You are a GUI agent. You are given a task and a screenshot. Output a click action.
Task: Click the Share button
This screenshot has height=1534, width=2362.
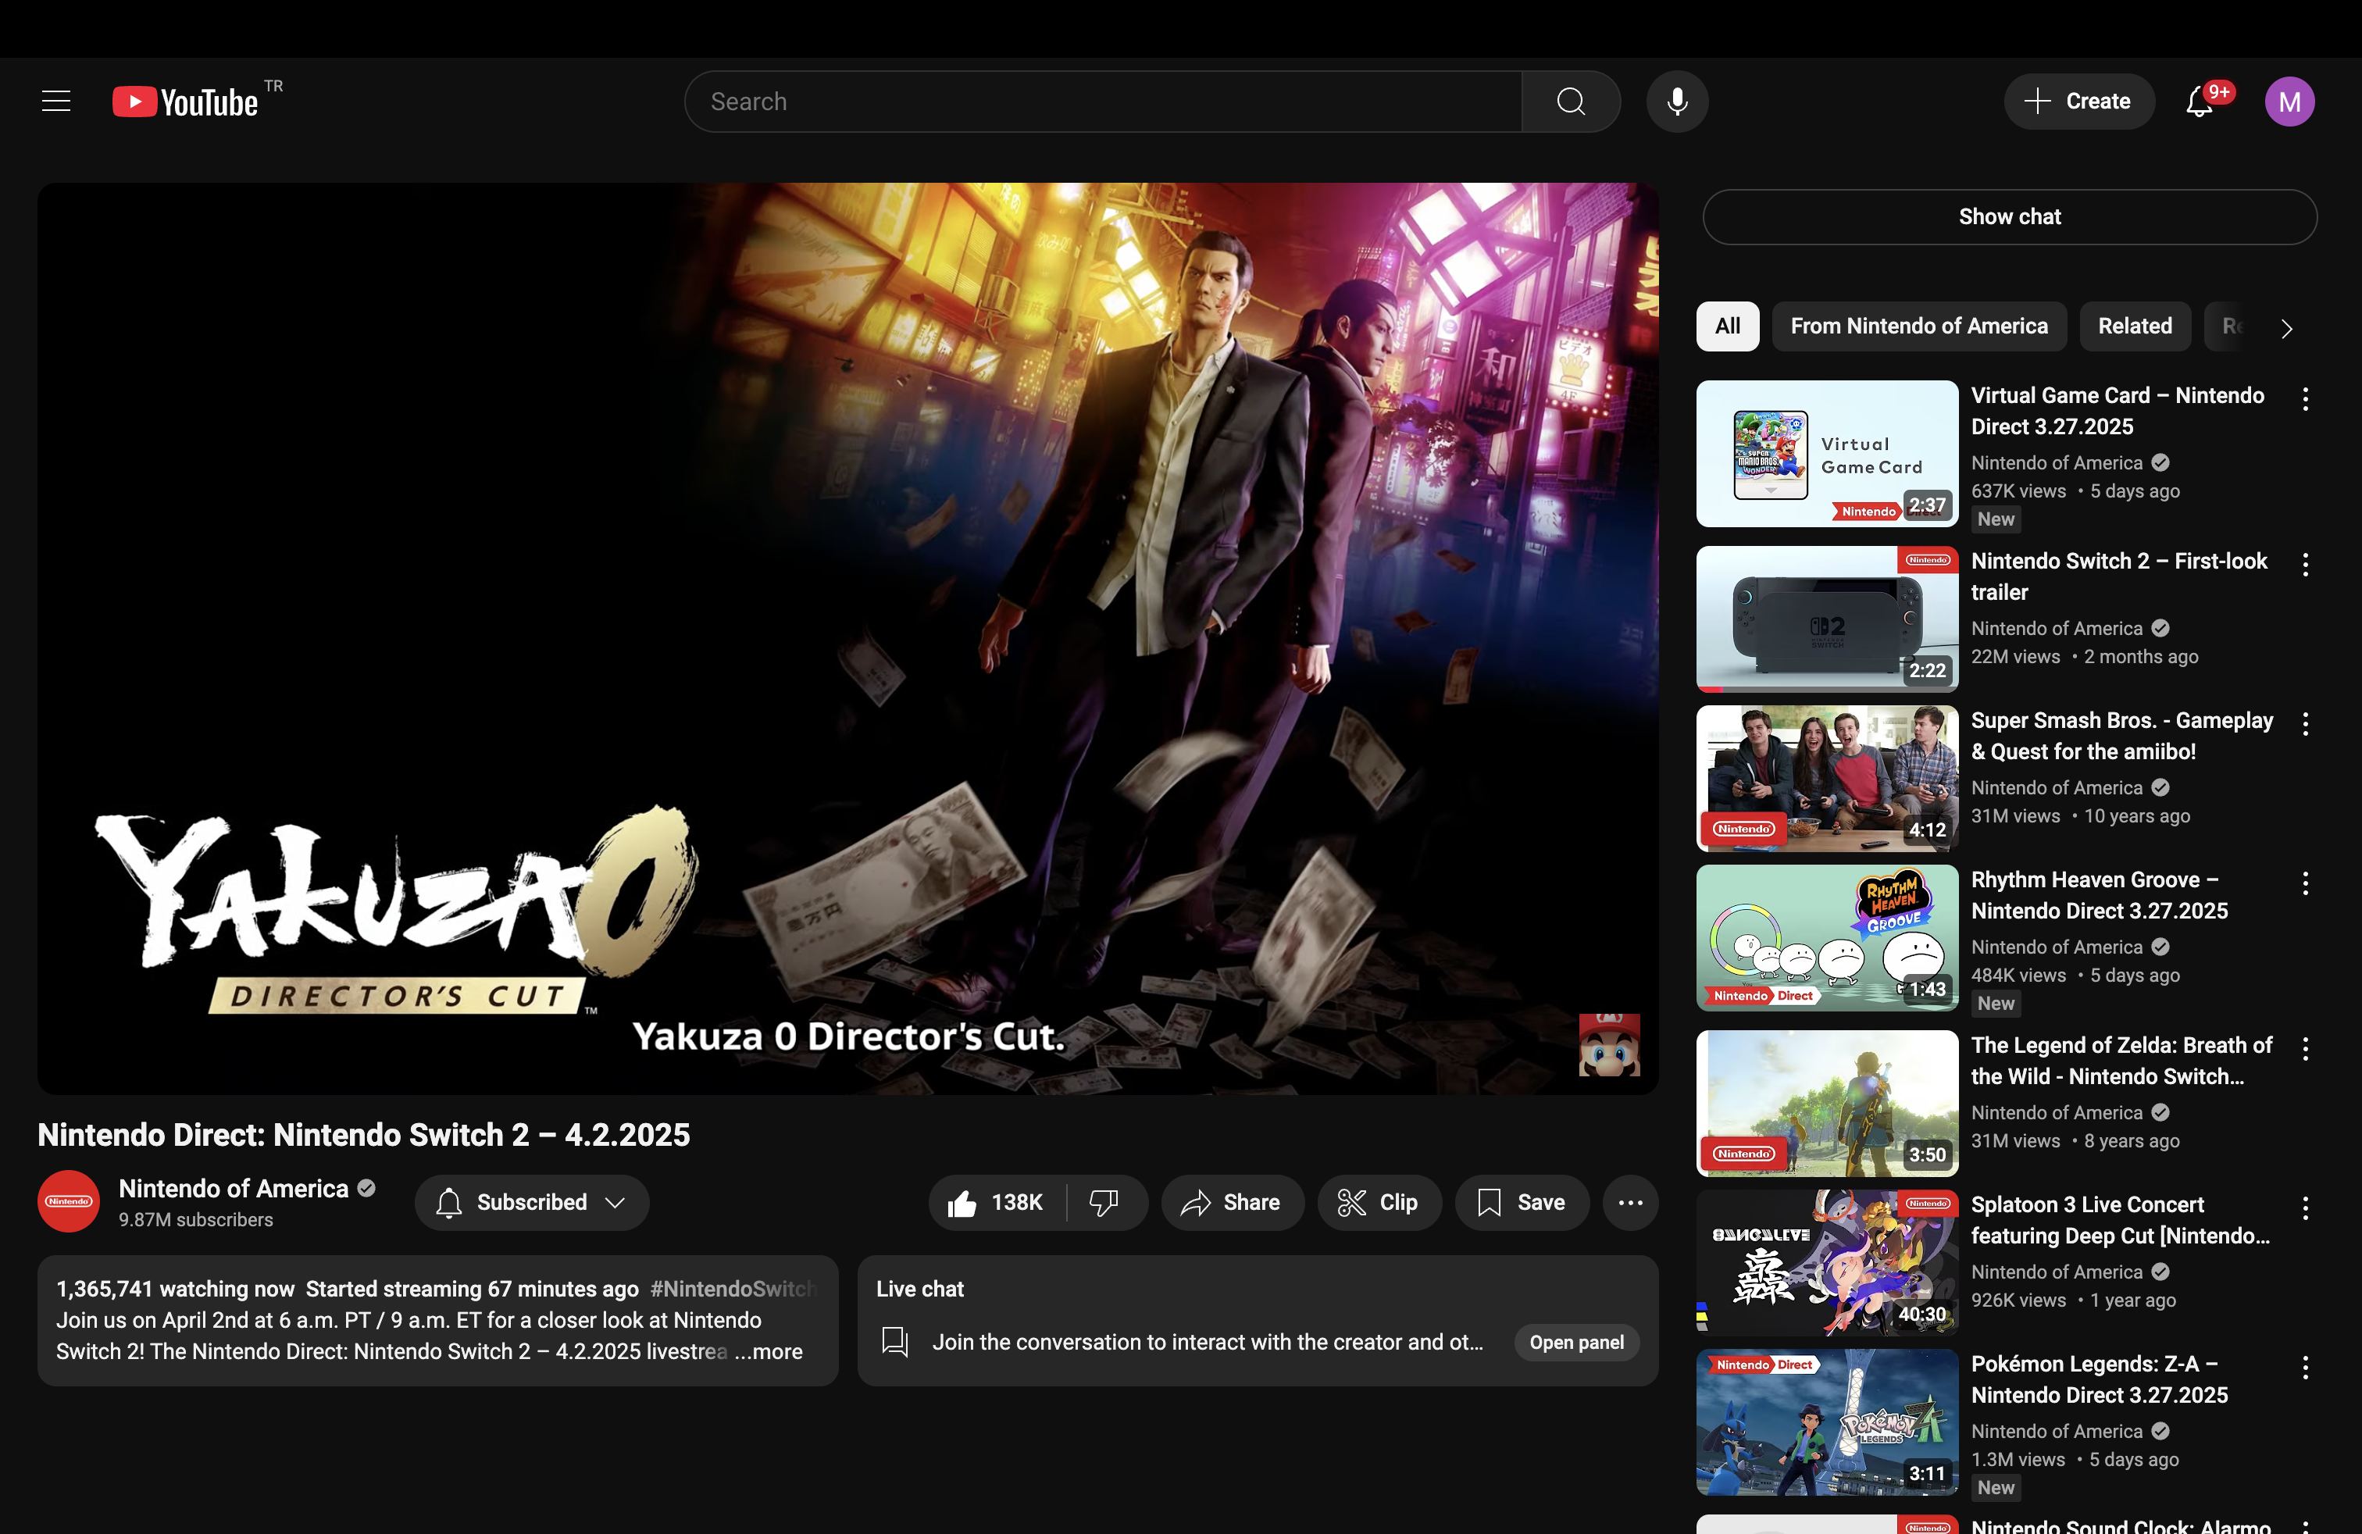(1232, 1203)
